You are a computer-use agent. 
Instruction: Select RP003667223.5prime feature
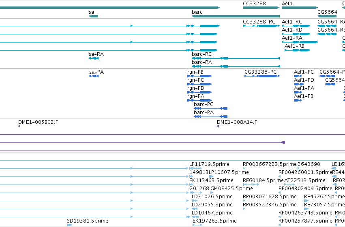pyautogui.click(x=244, y=168)
